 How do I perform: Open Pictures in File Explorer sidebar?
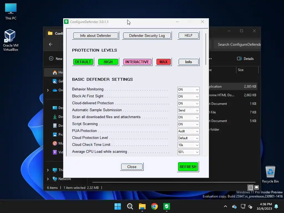point(58,135)
